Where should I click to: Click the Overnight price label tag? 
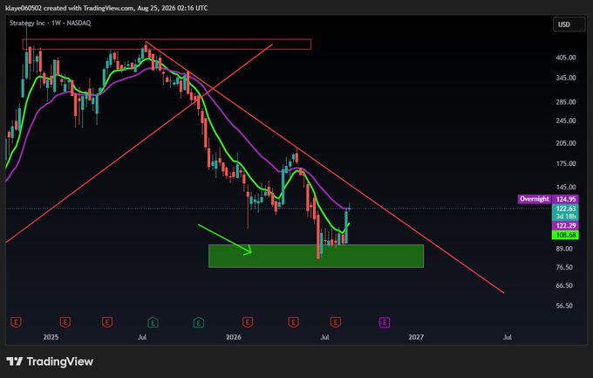point(534,199)
